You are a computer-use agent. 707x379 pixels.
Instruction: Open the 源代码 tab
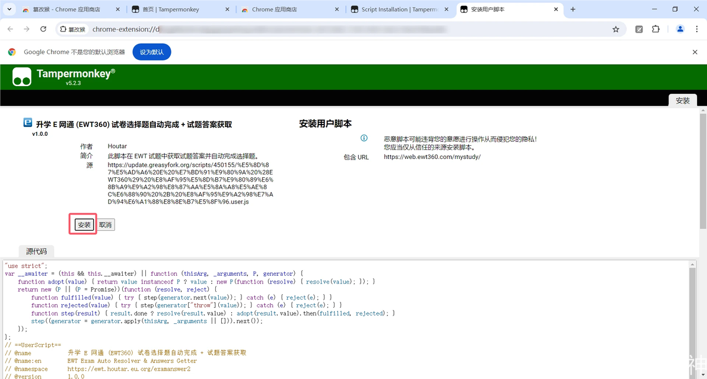(x=36, y=251)
